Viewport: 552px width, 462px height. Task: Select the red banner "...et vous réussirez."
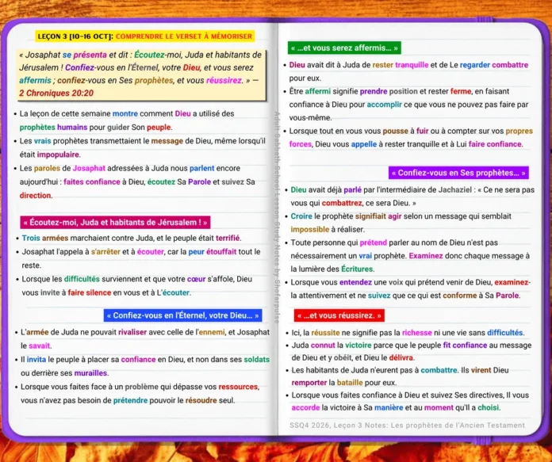(339, 315)
